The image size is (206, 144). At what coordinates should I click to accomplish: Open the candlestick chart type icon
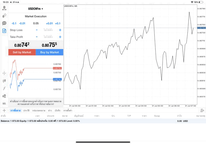4,81
